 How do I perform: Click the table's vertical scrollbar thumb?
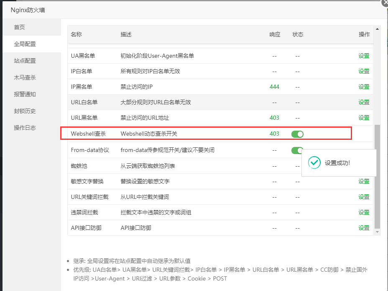[x=377, y=176]
